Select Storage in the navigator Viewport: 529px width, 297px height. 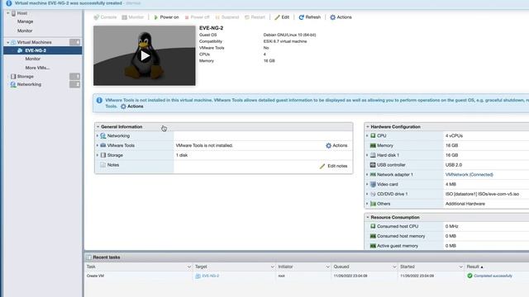pyautogui.click(x=26, y=77)
